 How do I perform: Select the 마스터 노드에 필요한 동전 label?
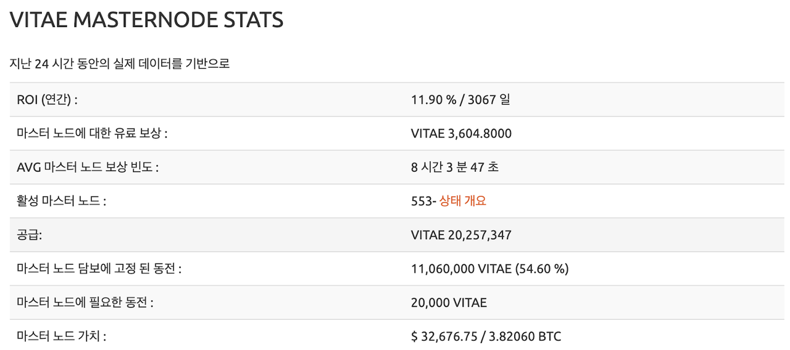(x=85, y=302)
